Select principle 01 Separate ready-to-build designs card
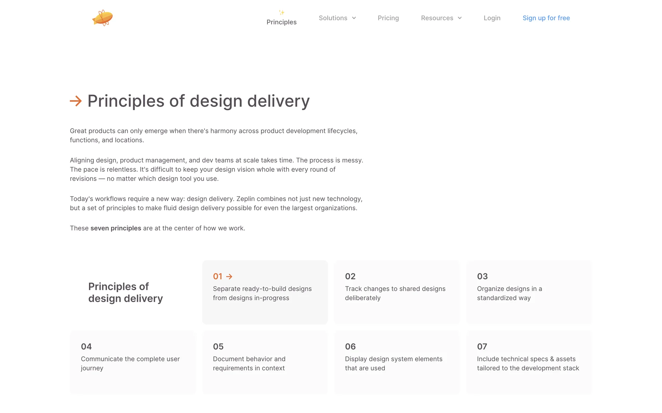Image resolution: width=662 pixels, height=413 pixels. tap(265, 292)
